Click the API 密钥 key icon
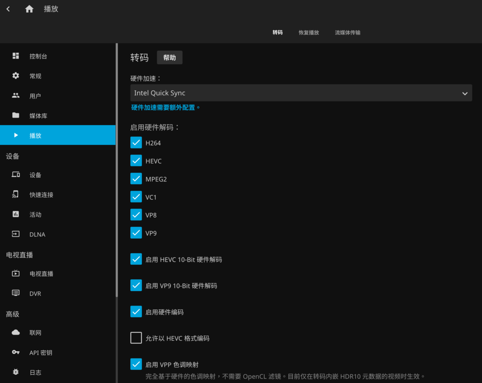This screenshot has width=482, height=383. 16,352
